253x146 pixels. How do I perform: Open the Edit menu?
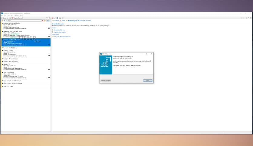[5, 16]
